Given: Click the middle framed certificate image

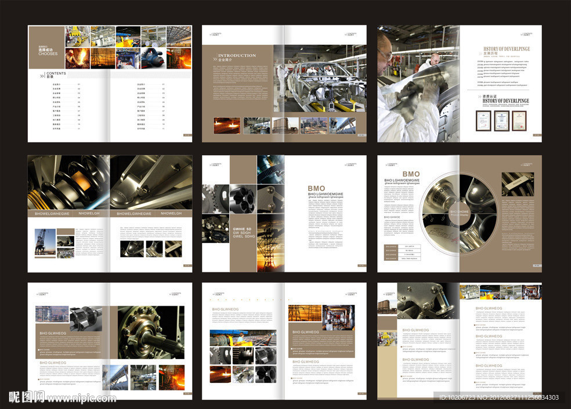Looking at the screenshot, I should (501, 121).
